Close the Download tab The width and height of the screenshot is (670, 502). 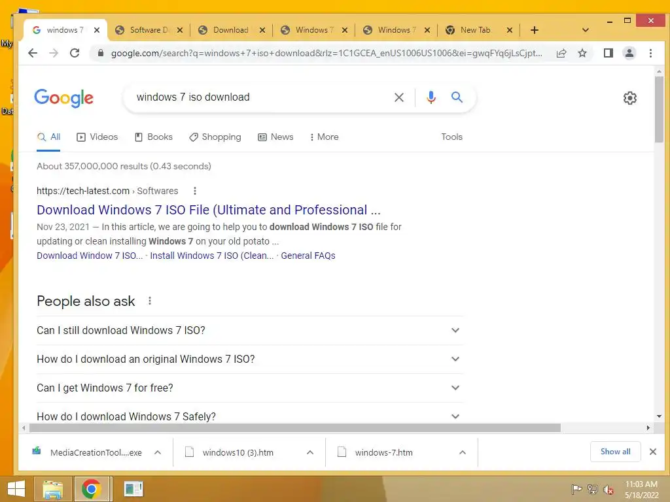pyautogui.click(x=262, y=30)
